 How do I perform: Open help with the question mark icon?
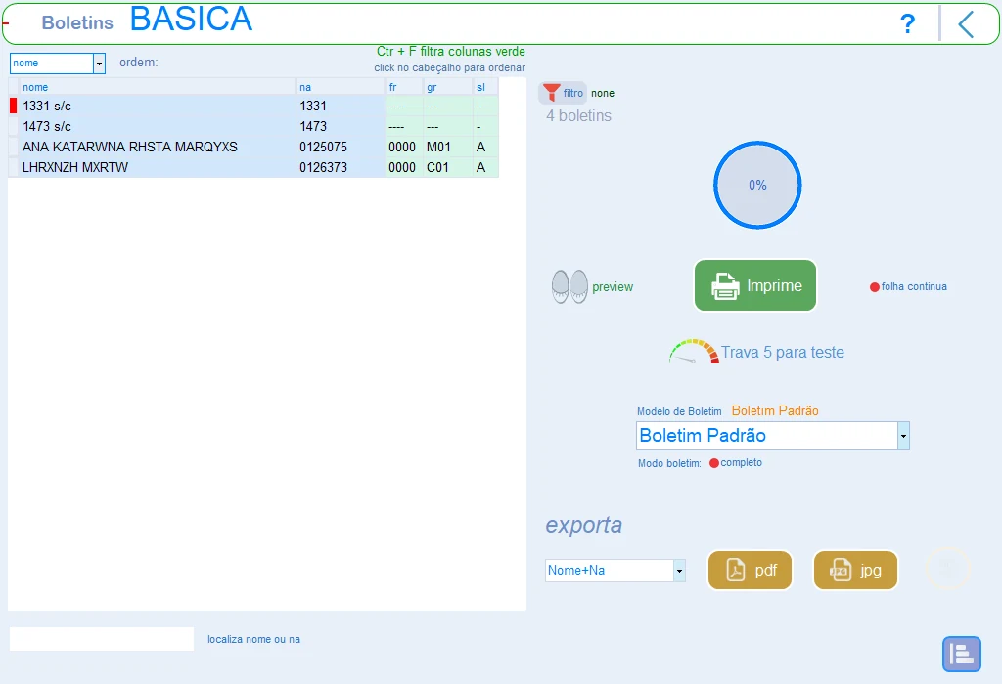pyautogui.click(x=907, y=24)
